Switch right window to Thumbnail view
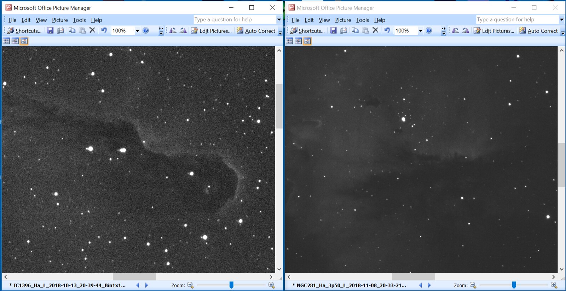This screenshot has height=291, width=566. pos(289,41)
